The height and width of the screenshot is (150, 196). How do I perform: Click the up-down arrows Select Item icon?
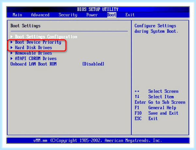point(137,97)
